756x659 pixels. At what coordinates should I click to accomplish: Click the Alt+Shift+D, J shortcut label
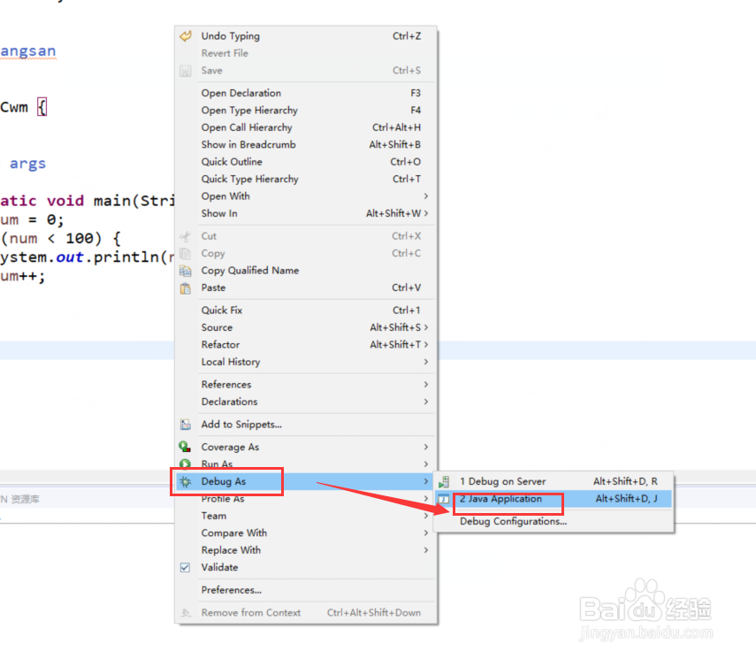626,499
